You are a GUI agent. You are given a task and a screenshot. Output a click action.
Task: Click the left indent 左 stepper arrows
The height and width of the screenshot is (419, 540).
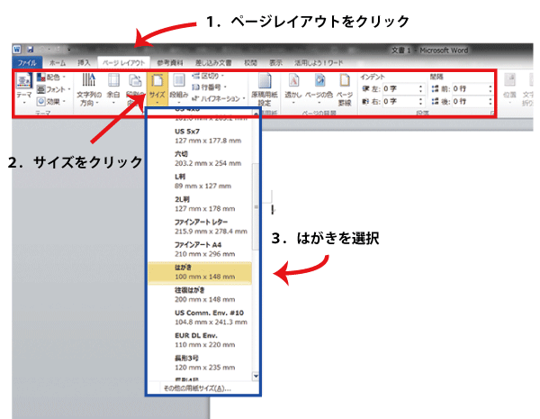pyautogui.click(x=420, y=89)
